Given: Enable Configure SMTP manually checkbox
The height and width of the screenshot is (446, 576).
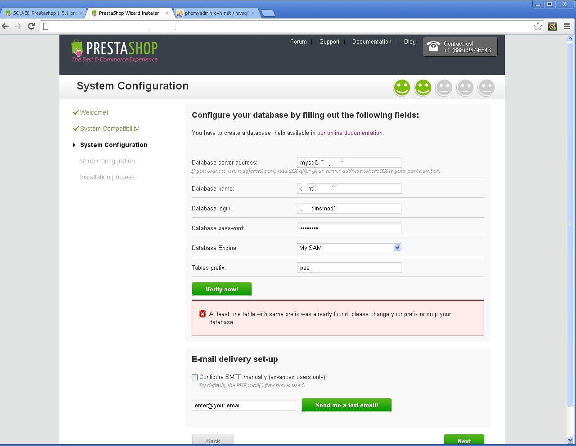Looking at the screenshot, I should pyautogui.click(x=195, y=378).
